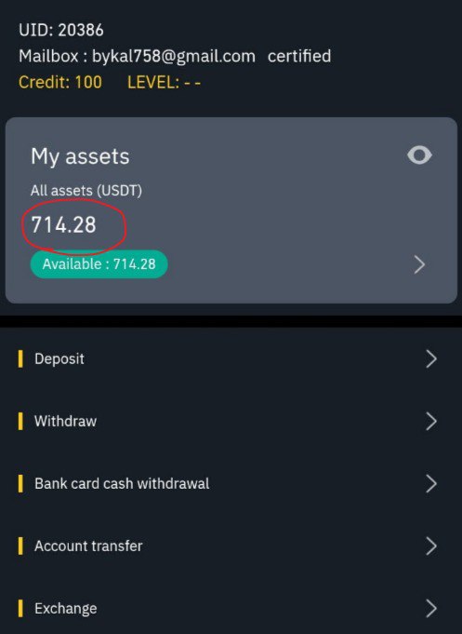Toggle asset visibility with the eye icon

tap(419, 155)
